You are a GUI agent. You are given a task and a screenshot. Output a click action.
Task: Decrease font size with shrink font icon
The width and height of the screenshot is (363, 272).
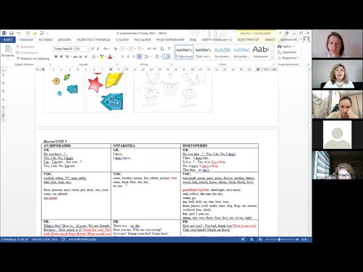tap(98, 49)
